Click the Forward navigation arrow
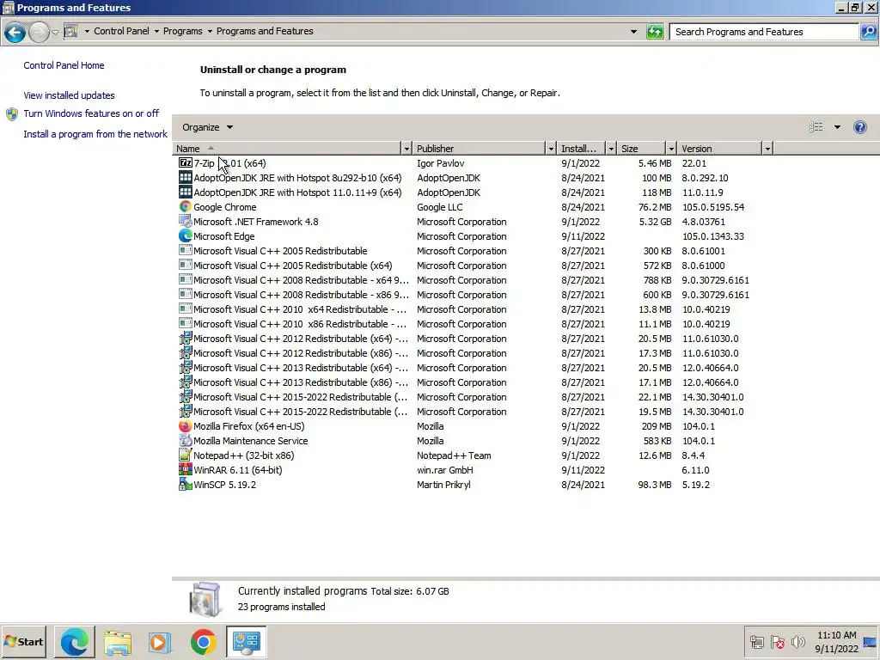 click(x=39, y=32)
